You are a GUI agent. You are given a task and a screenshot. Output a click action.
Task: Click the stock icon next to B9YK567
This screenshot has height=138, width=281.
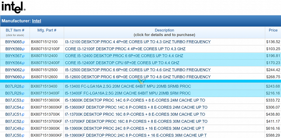[x=23, y=56]
